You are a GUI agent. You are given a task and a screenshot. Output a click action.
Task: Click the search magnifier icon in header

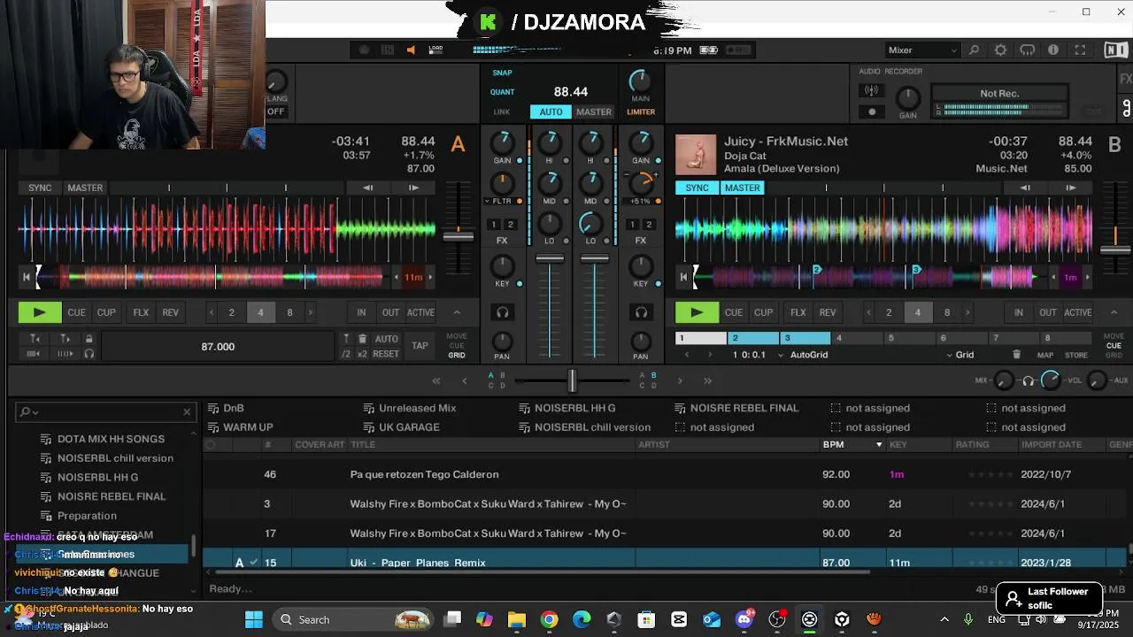pyautogui.click(x=974, y=50)
